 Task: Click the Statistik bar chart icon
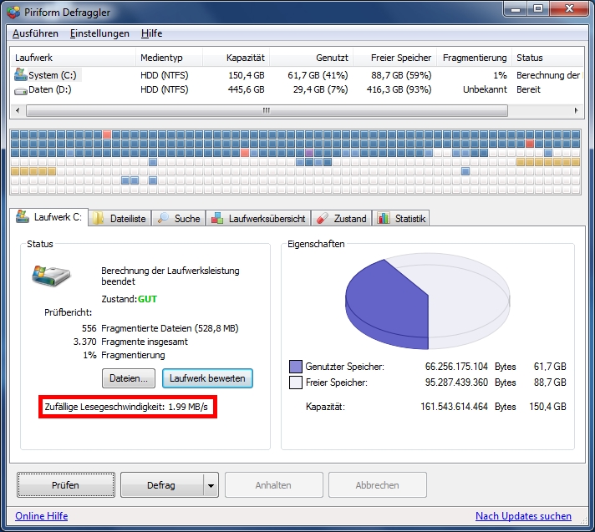(x=384, y=219)
